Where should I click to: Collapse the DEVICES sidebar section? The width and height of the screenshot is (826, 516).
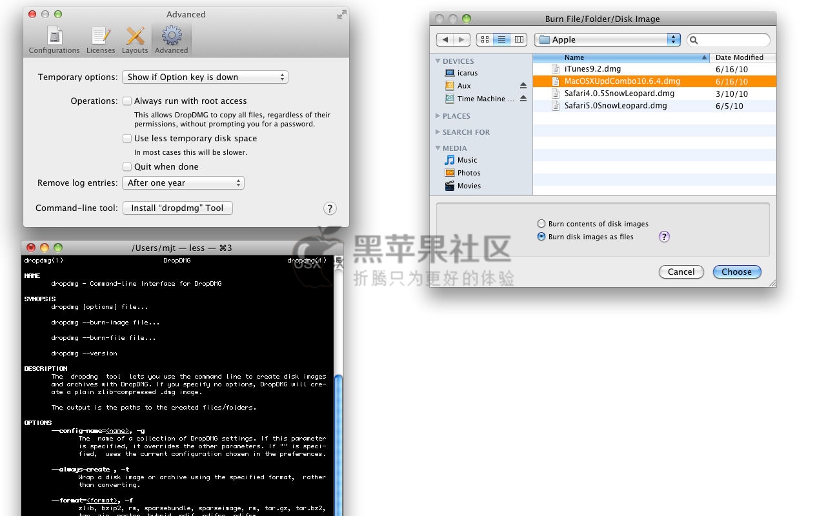(438, 61)
